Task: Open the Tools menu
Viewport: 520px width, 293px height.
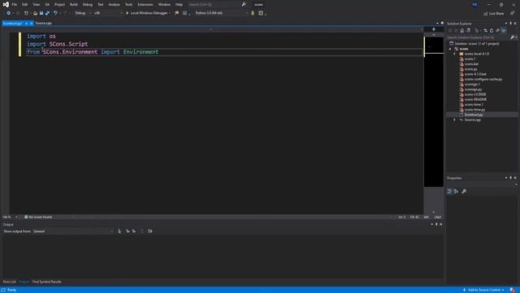Action: [x=128, y=5]
